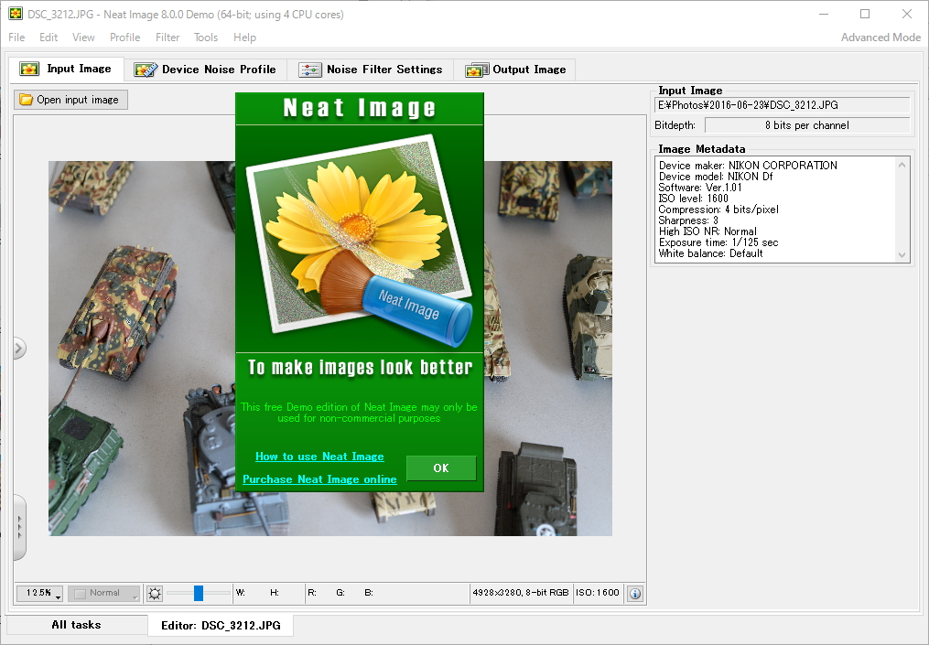
Task: Click the OK button in splash dialog
Action: [x=440, y=468]
